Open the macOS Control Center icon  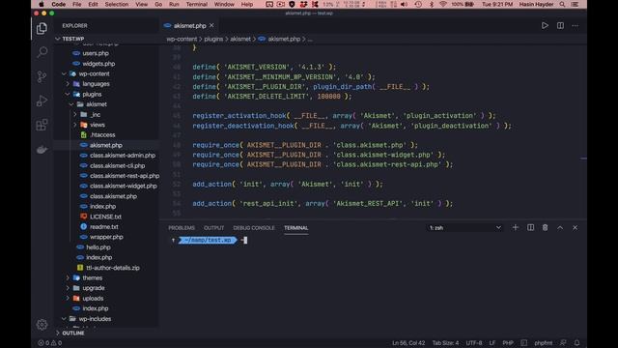tap(575, 4)
